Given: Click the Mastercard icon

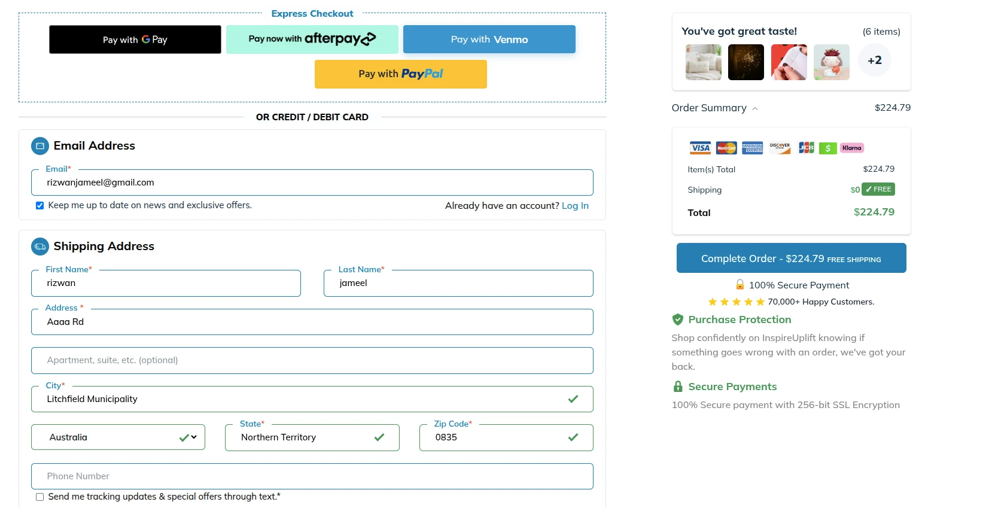Looking at the screenshot, I should (x=726, y=148).
